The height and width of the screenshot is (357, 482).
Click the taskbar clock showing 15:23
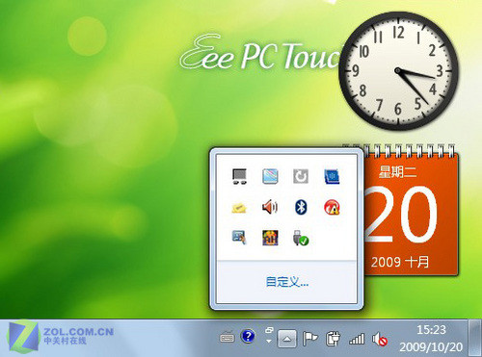[x=431, y=329]
